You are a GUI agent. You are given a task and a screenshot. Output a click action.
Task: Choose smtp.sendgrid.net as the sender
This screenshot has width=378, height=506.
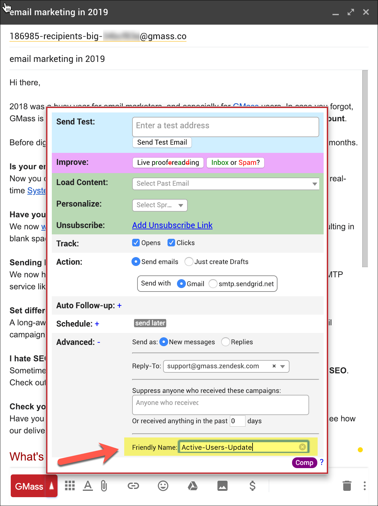[x=213, y=284]
